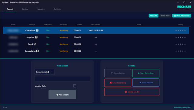The height and width of the screenshot is (110, 194).
Task: Open the Settings tab
Action: [x=57, y=9]
